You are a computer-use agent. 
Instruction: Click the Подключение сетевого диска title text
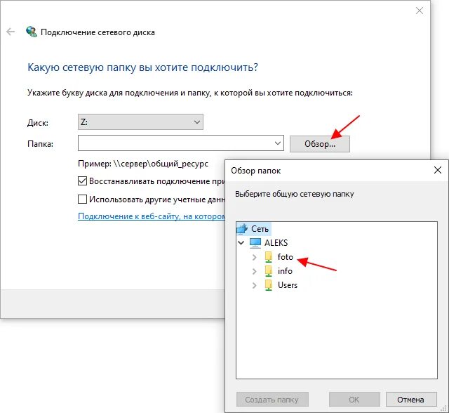coord(98,32)
